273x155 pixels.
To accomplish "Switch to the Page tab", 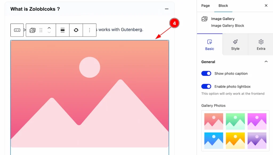I will 206,6.
